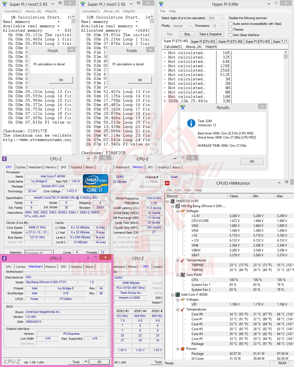294x367 pixels.
Task: Click the Min column header in HWMonitor
Action: (x=263, y=196)
